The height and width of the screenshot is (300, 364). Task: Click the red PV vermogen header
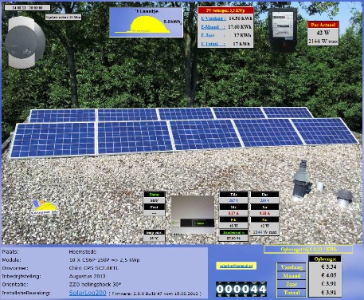(225, 10)
